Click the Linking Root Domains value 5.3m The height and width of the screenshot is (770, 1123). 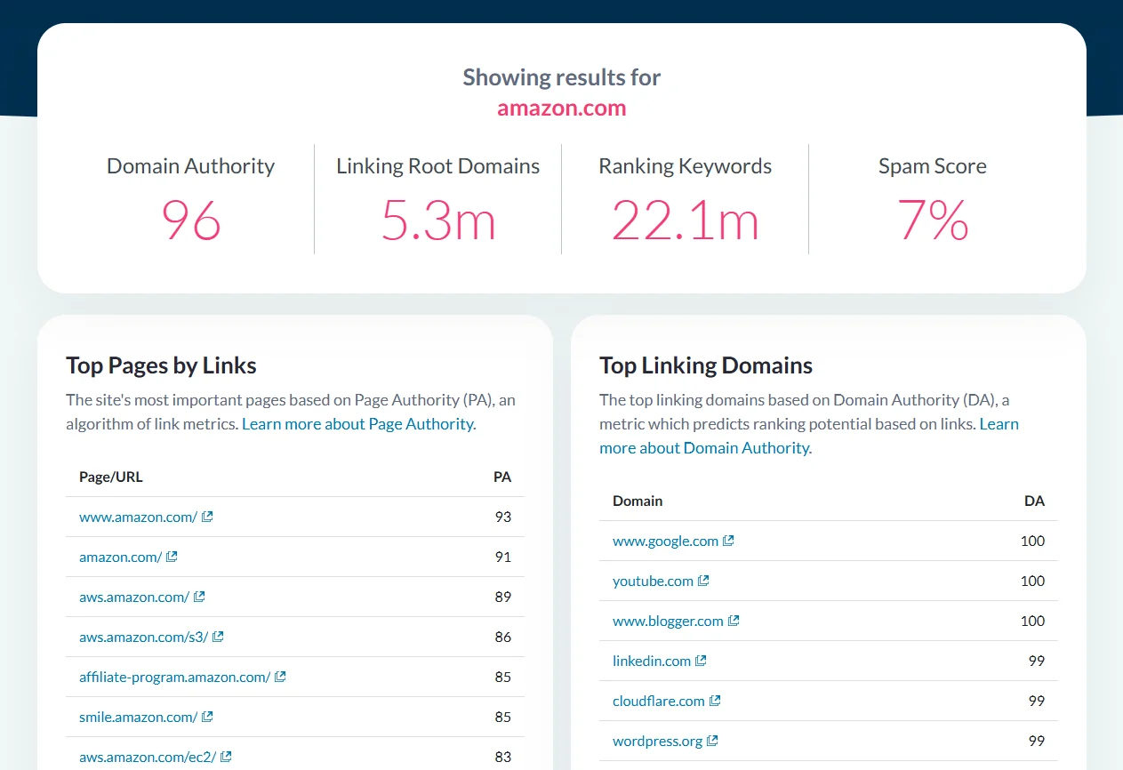[438, 221]
